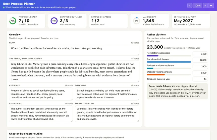This screenshot has width=217, height=140.
Task: Edit the Author Bio text area
Action: pos(41,114)
